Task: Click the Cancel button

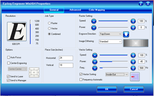Action: (x=134, y=89)
